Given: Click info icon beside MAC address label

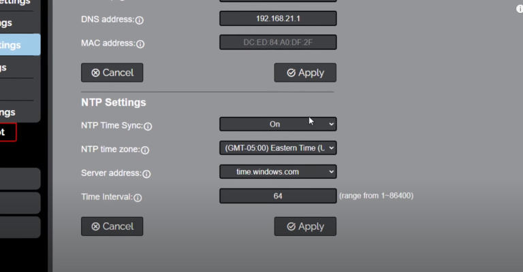Looking at the screenshot, I should tap(140, 44).
